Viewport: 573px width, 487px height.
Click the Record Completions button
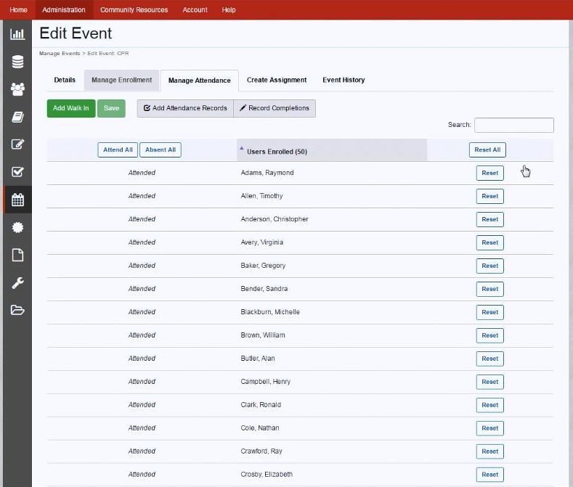275,109
